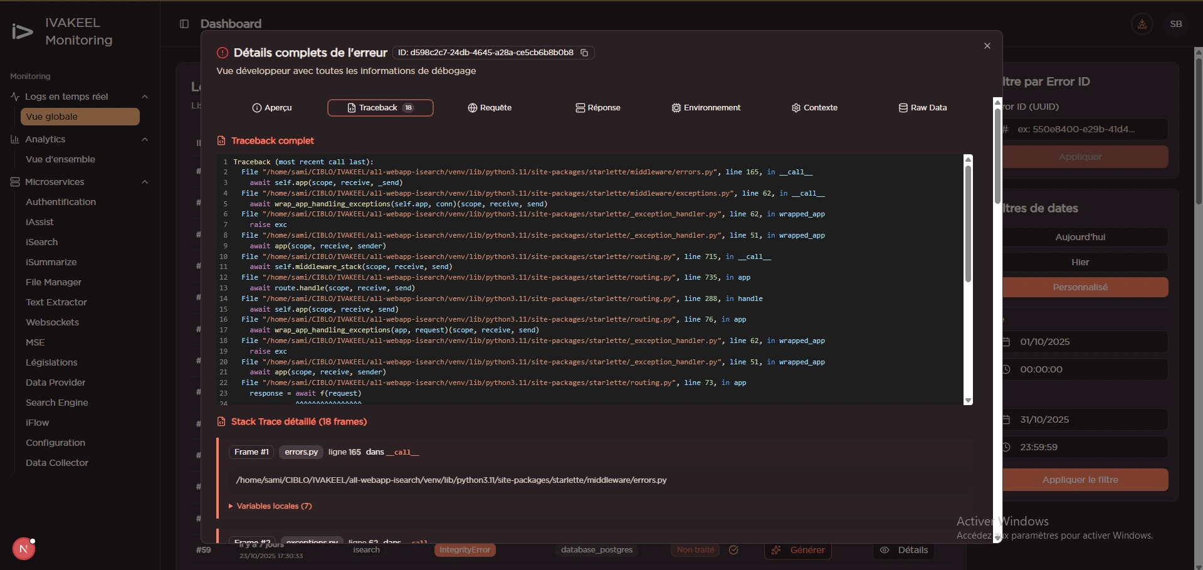1203x570 pixels.
Task: Open Législations in sidebar
Action: point(80,362)
